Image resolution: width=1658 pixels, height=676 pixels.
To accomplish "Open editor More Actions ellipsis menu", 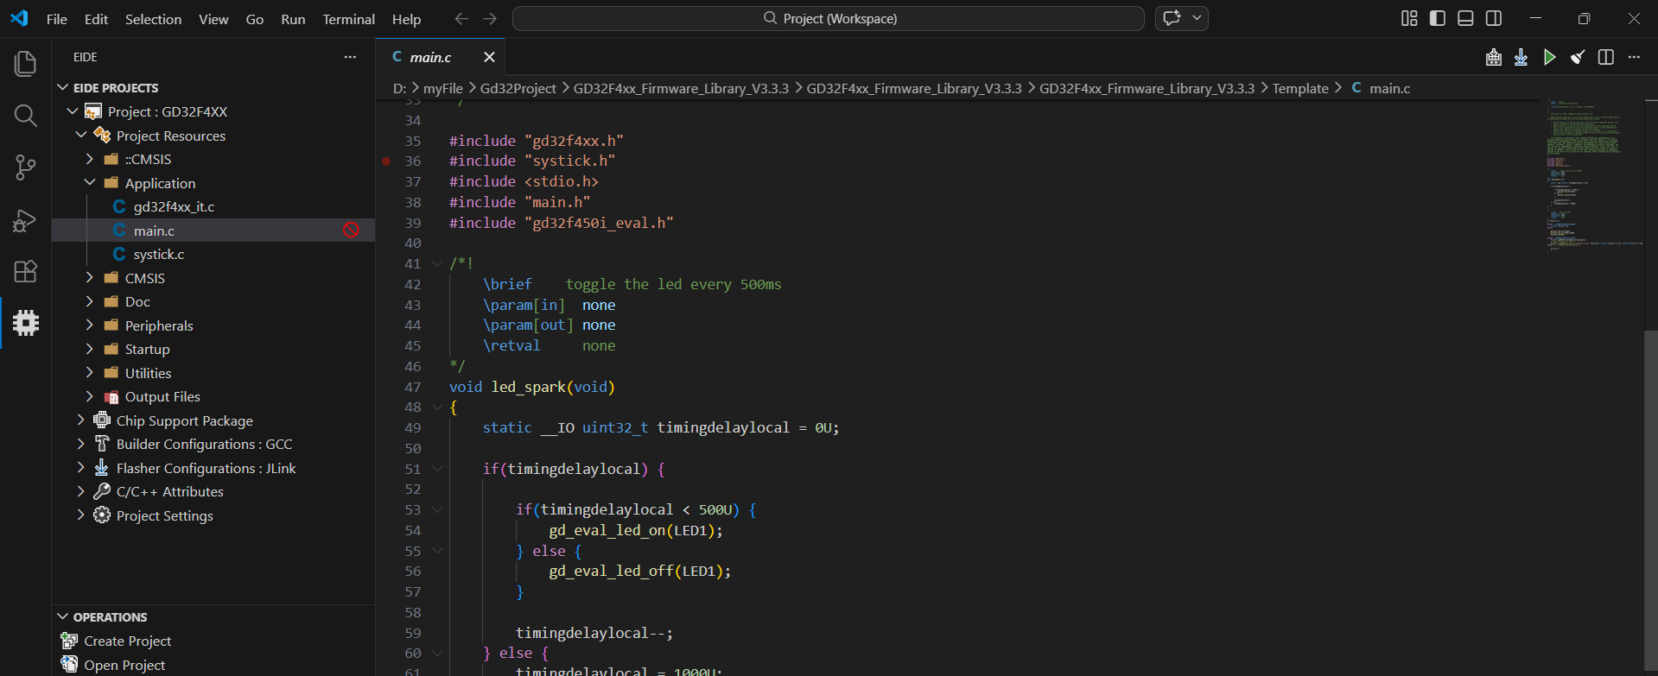I will [x=1634, y=57].
